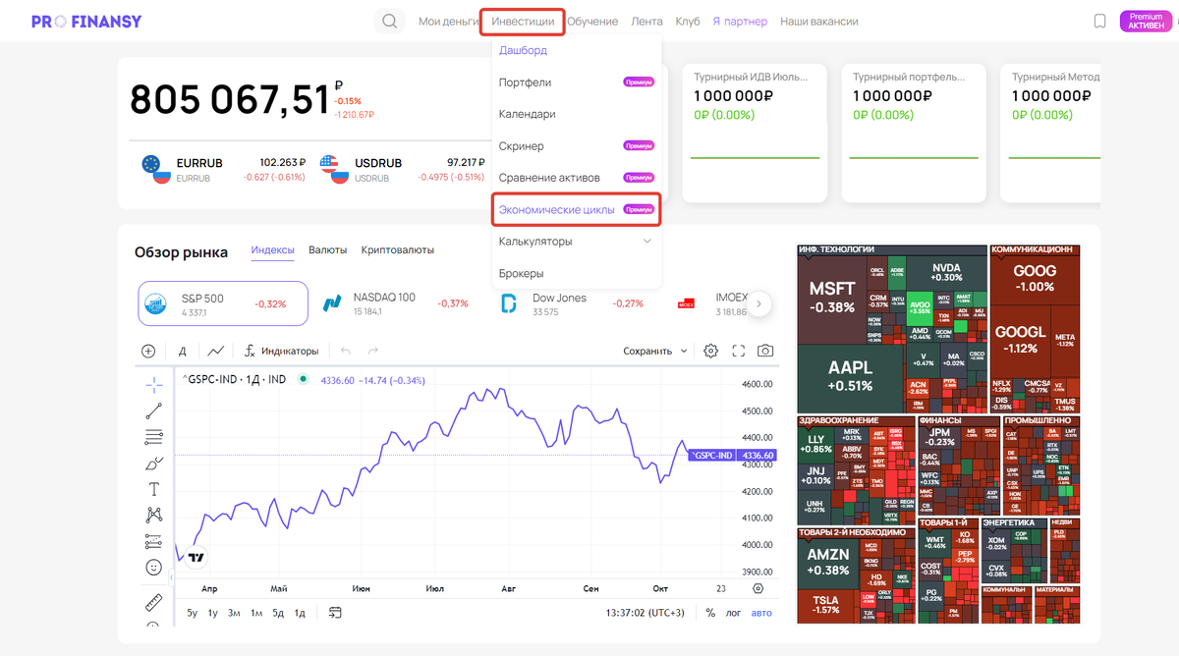Expand the Сохранить dropdown arrow
Viewport: 1179px width, 656px height.
685,351
